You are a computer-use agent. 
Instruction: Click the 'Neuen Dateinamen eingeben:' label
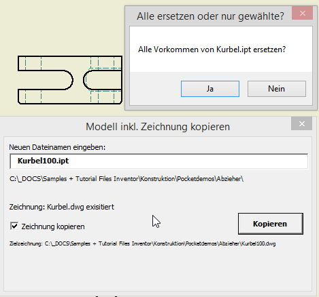click(x=57, y=147)
